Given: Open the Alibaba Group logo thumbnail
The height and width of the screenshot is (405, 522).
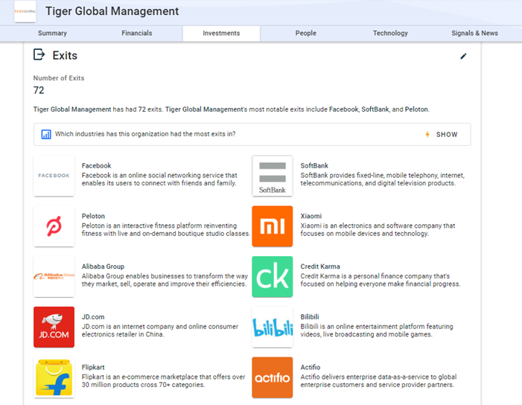Looking at the screenshot, I should point(54,276).
